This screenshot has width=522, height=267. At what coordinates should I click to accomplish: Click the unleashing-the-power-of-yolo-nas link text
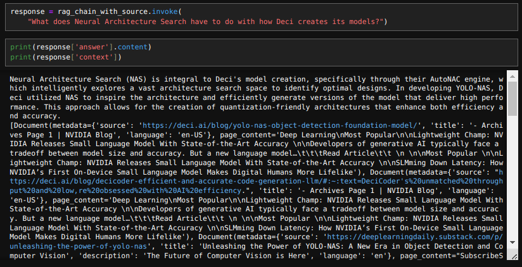point(78,246)
